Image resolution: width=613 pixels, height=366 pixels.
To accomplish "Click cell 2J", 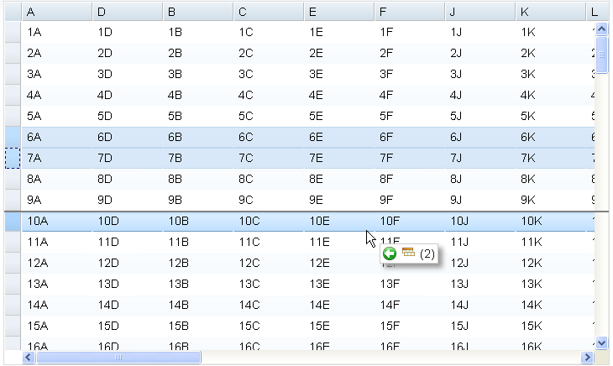I will 480,53.
